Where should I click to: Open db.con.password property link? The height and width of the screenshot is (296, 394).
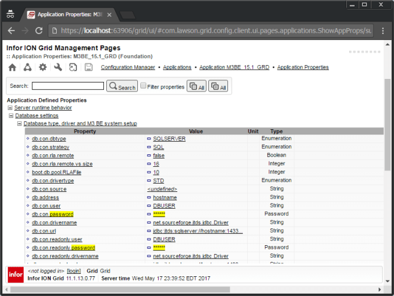tap(53, 214)
